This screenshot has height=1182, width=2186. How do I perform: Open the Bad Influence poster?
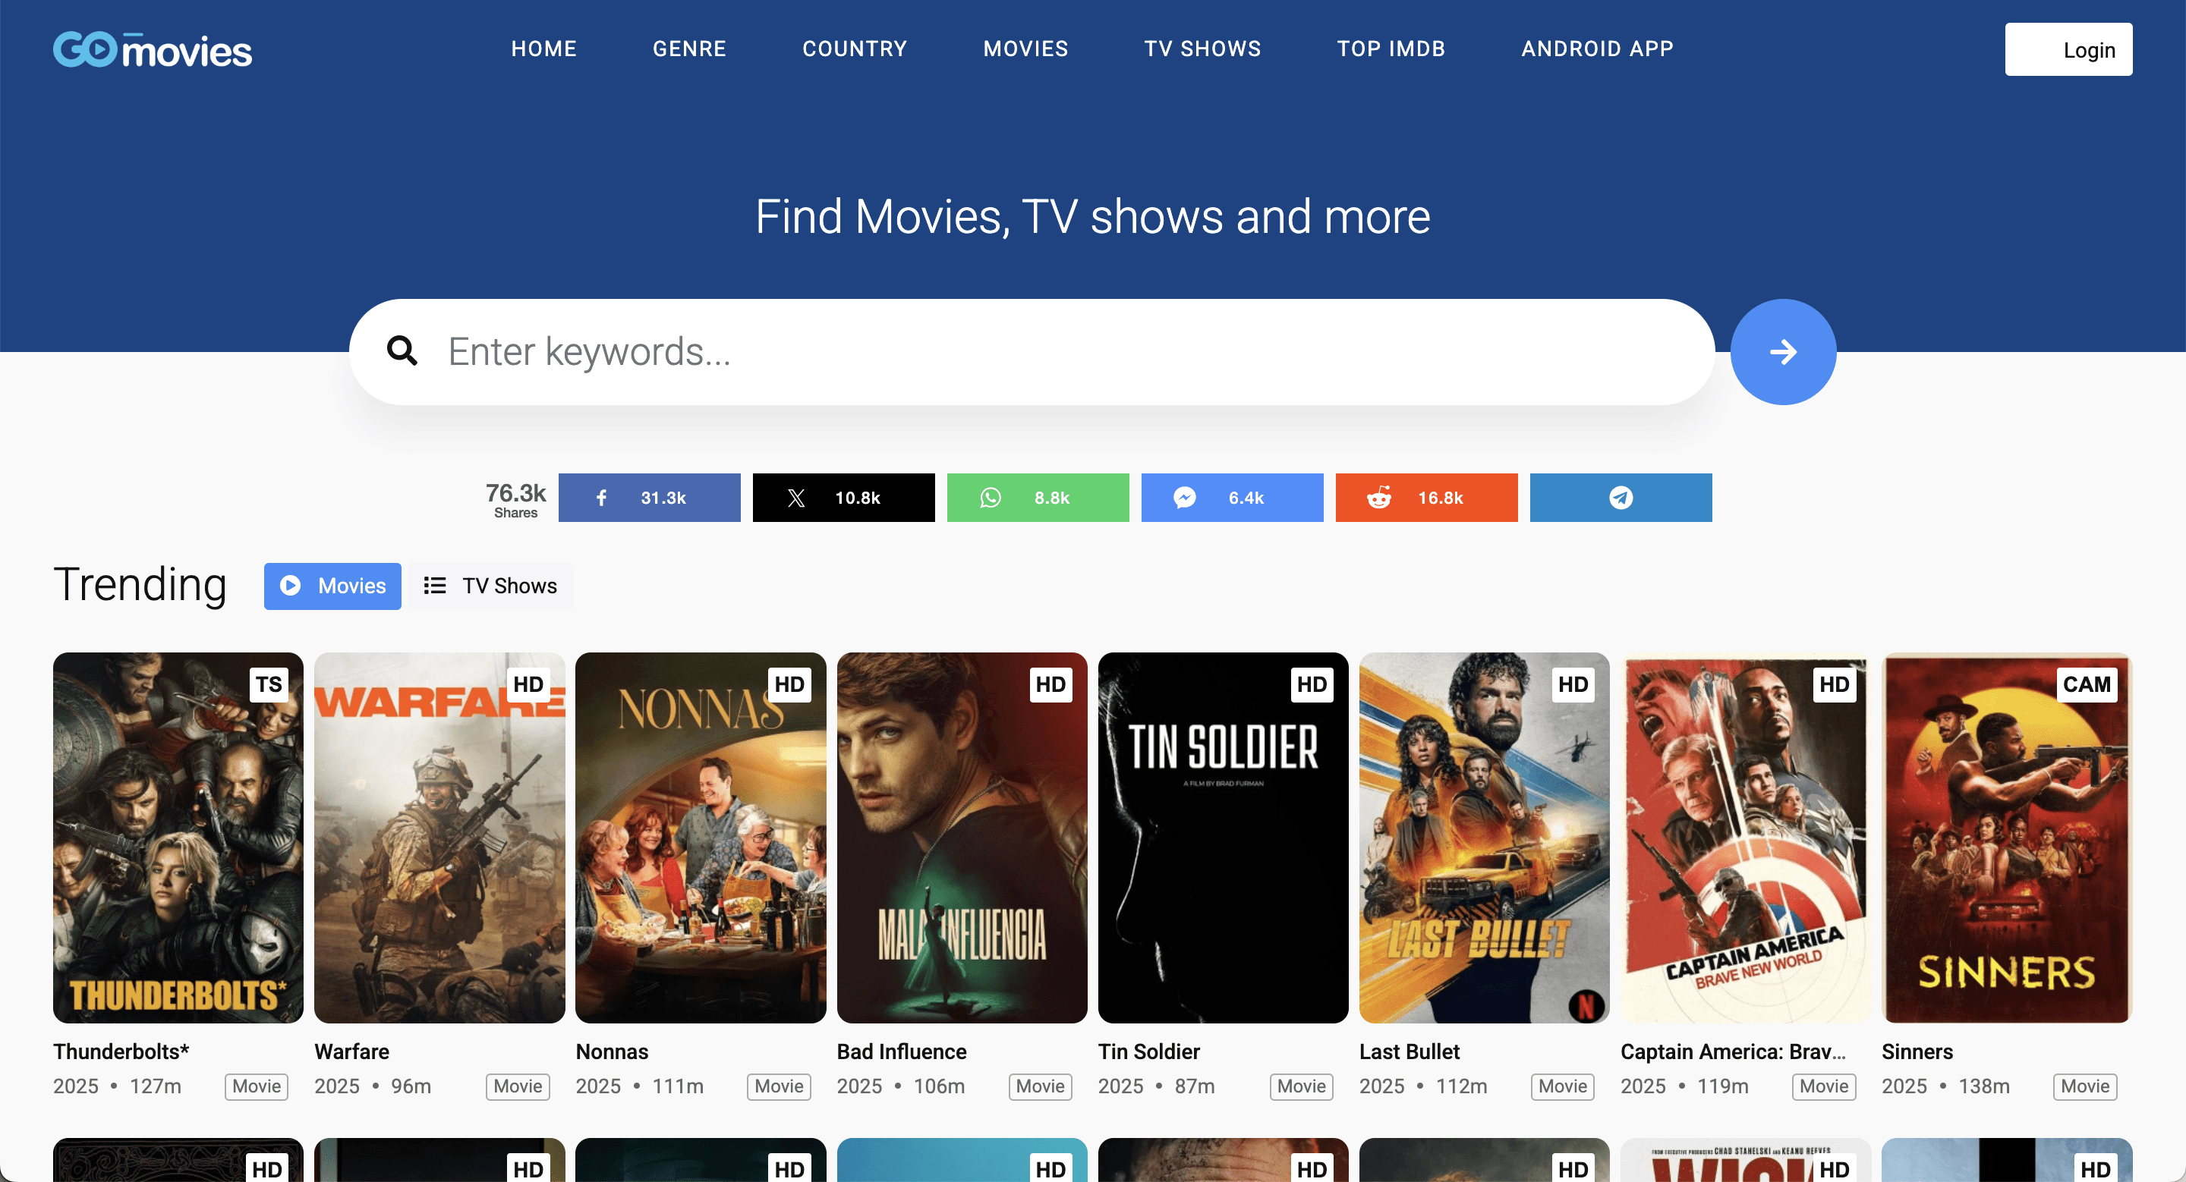tap(962, 838)
